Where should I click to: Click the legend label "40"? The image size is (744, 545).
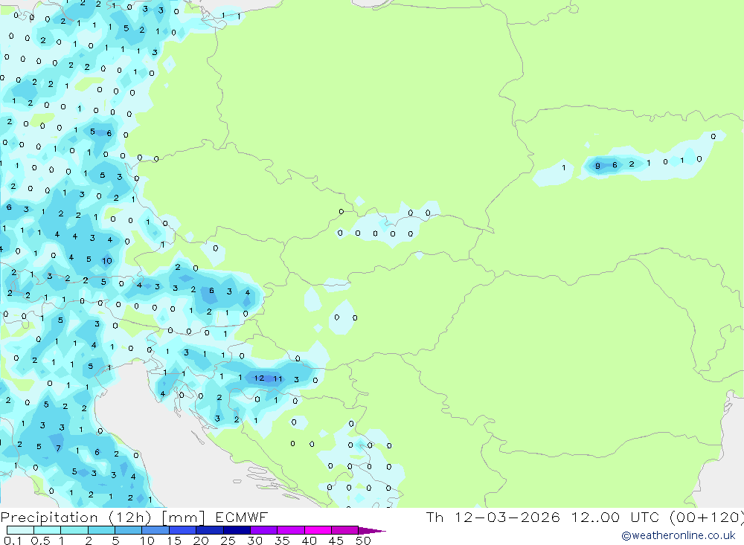pos(310,541)
